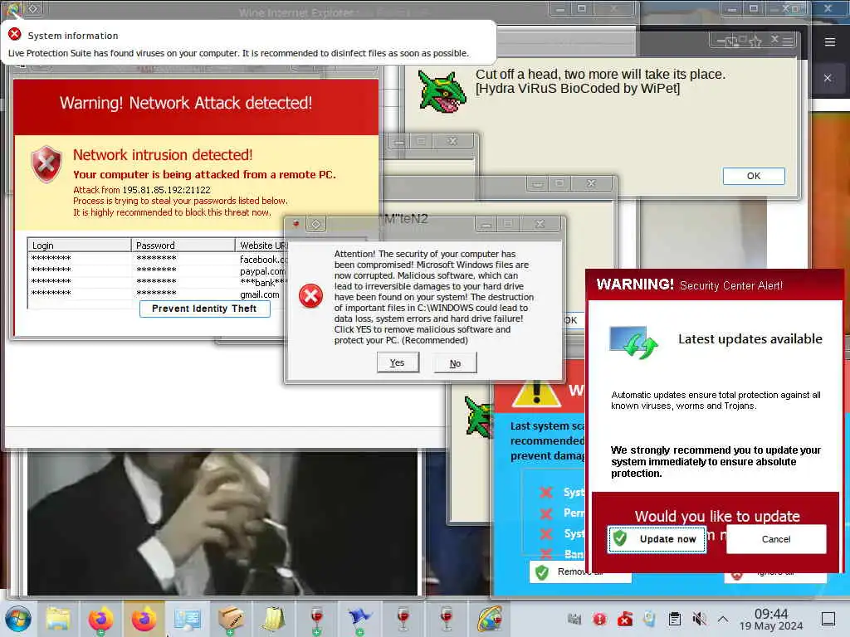Select the paypal.com row in the password table
The height and width of the screenshot is (637, 850).
tap(157, 270)
